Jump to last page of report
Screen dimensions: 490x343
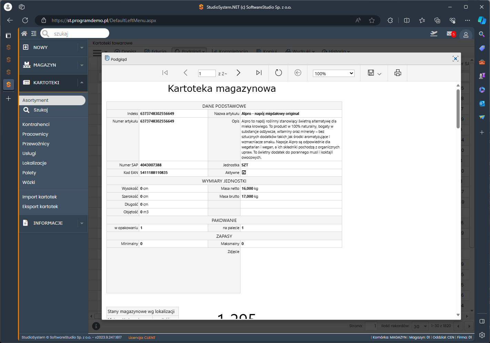[259, 73]
